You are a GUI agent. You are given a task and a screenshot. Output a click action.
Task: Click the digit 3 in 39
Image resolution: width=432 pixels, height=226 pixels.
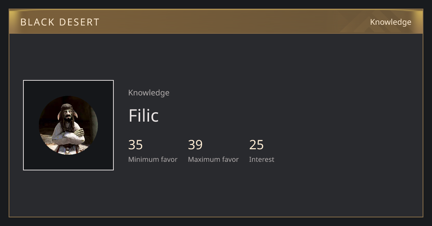192,145
